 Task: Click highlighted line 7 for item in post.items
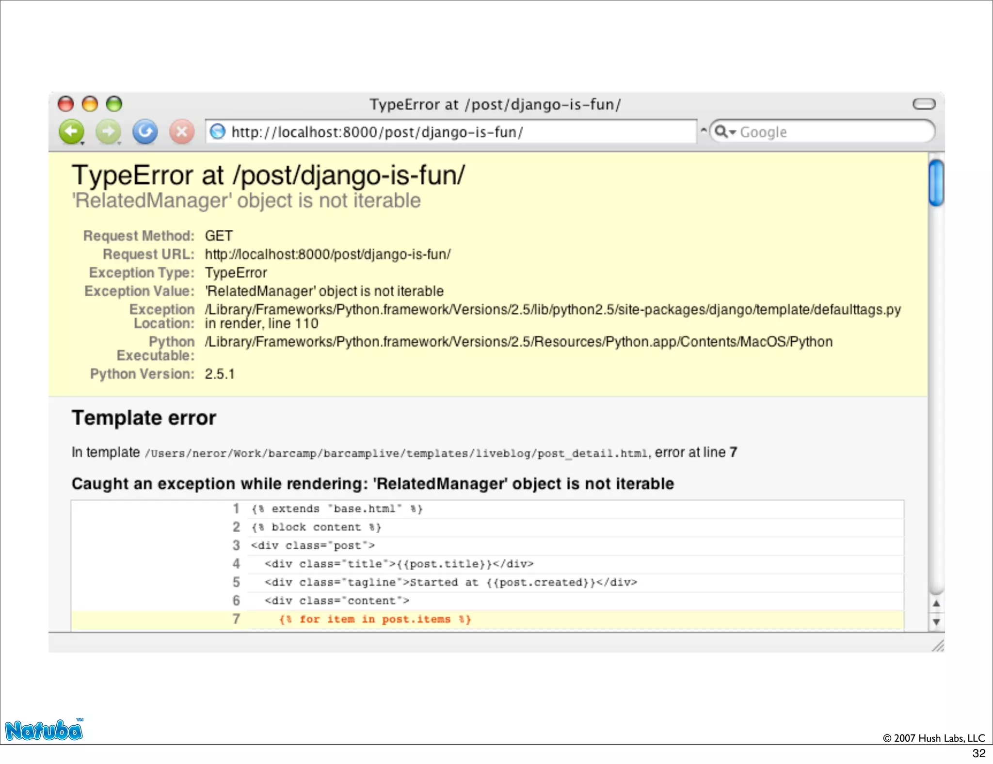[375, 620]
